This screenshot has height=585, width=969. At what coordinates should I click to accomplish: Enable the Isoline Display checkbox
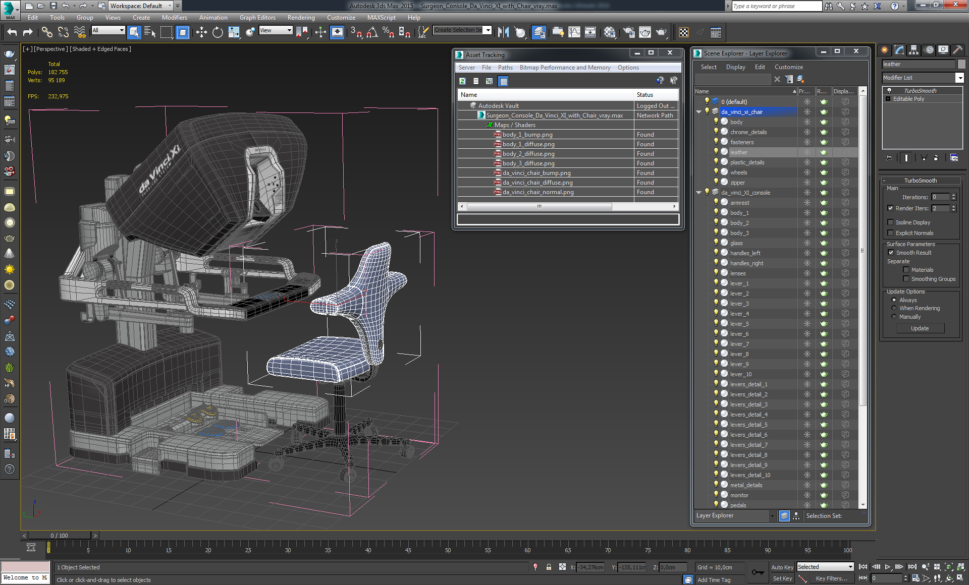pyautogui.click(x=891, y=222)
